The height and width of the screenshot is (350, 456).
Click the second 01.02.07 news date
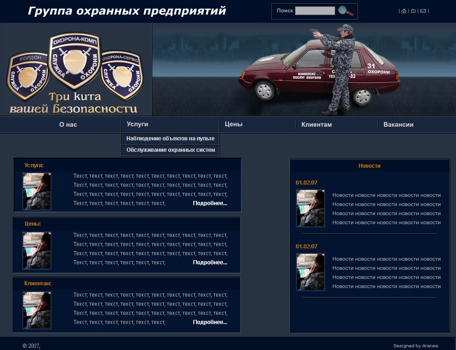[x=306, y=246]
